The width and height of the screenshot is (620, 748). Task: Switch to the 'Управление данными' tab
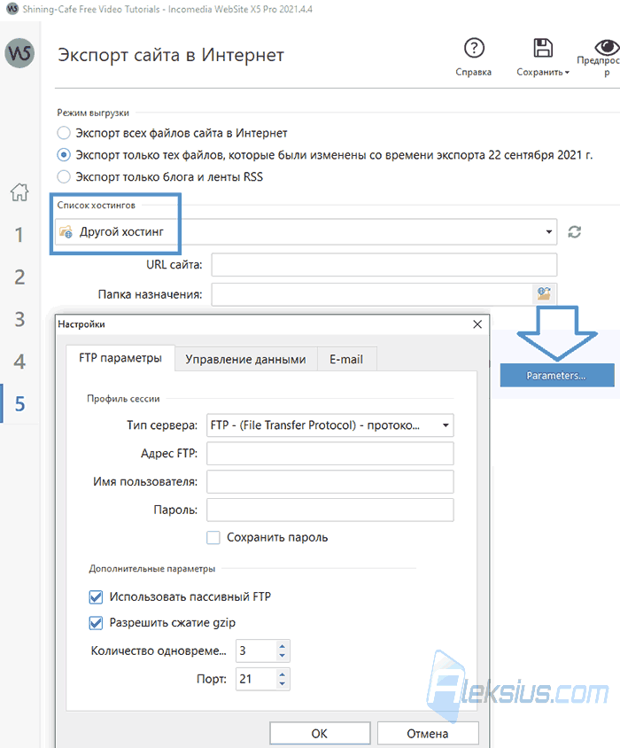click(245, 359)
